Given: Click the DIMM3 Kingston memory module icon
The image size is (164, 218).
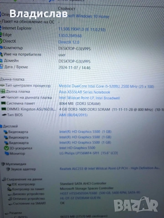Looking at the screenshot, I should tap(4, 109).
